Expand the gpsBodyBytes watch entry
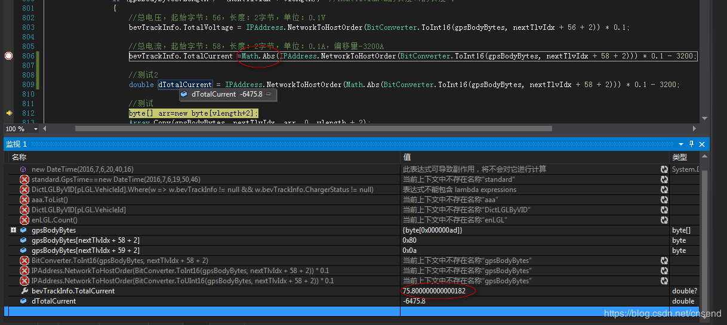 (x=13, y=230)
